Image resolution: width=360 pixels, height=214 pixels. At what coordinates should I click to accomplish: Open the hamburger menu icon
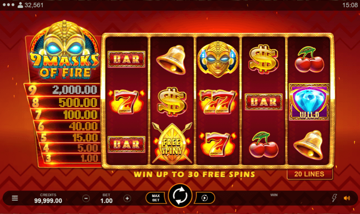click(15, 198)
